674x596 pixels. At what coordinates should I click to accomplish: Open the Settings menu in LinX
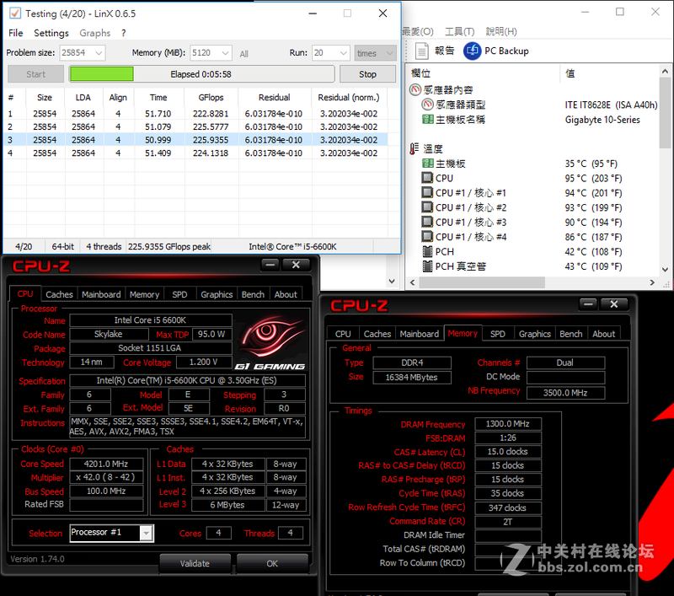coord(51,33)
